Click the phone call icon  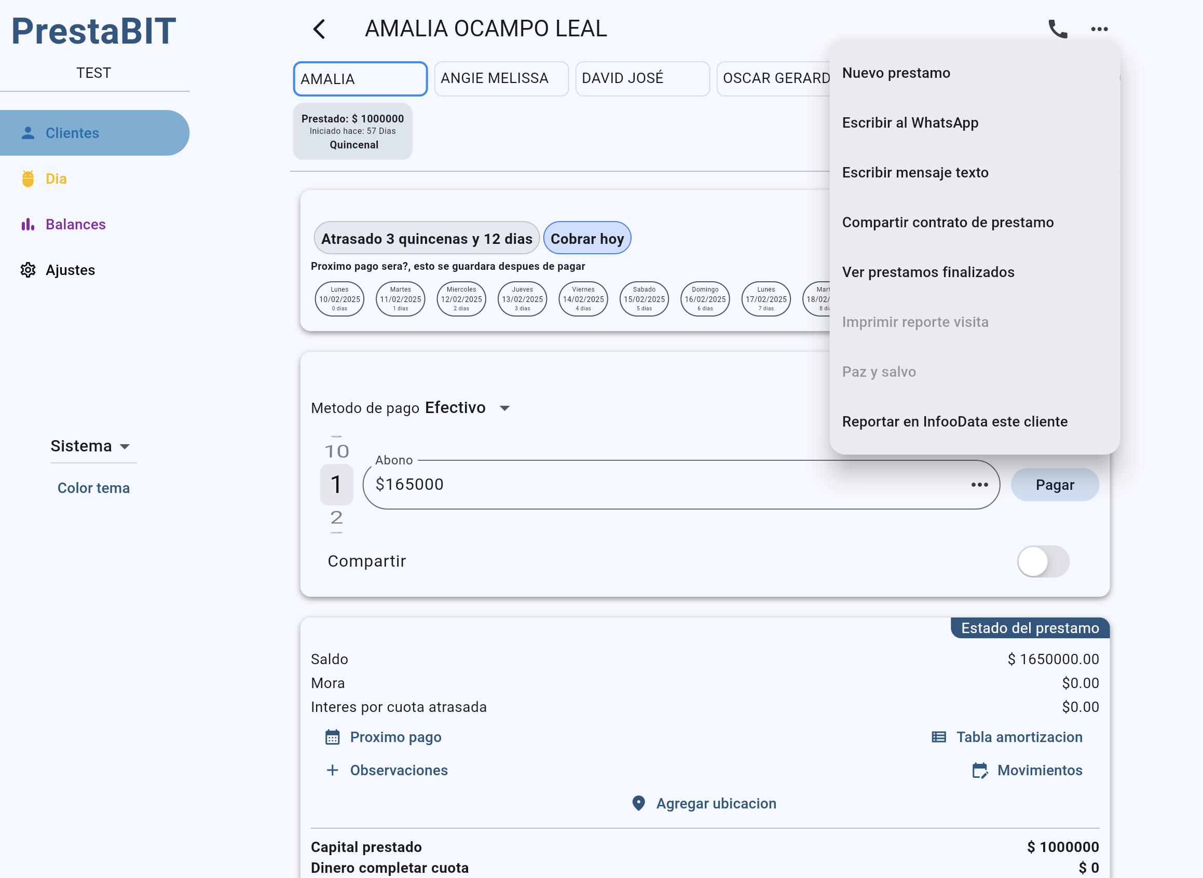[x=1057, y=29]
